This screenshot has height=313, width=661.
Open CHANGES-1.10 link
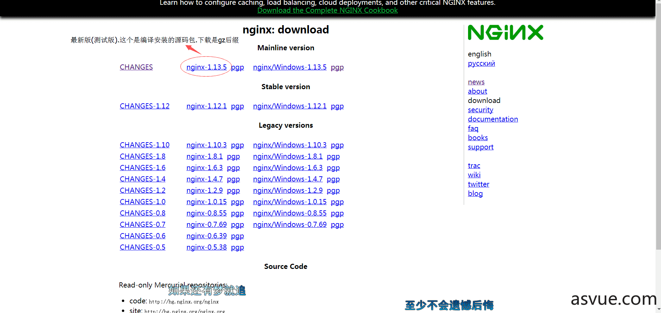pyautogui.click(x=145, y=145)
